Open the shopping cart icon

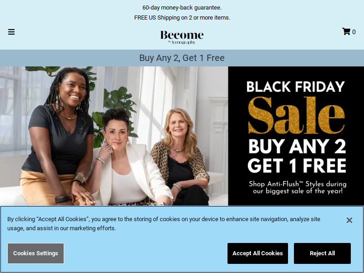point(346,31)
